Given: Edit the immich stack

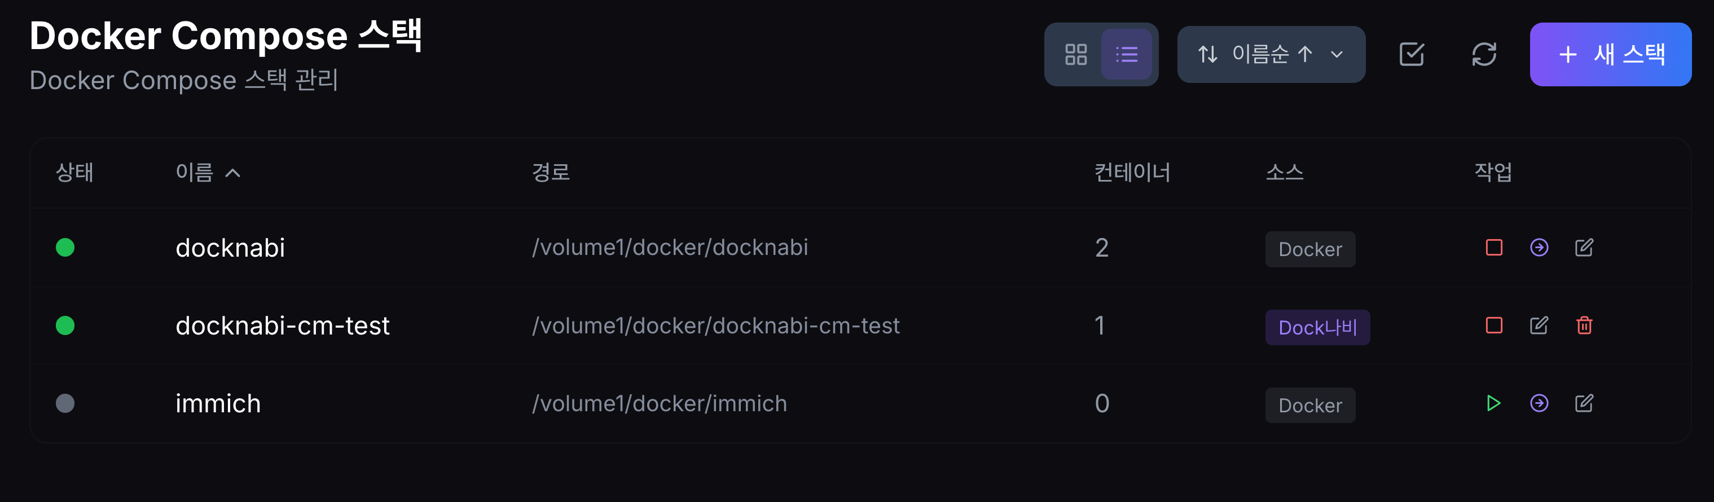Looking at the screenshot, I should tap(1584, 403).
